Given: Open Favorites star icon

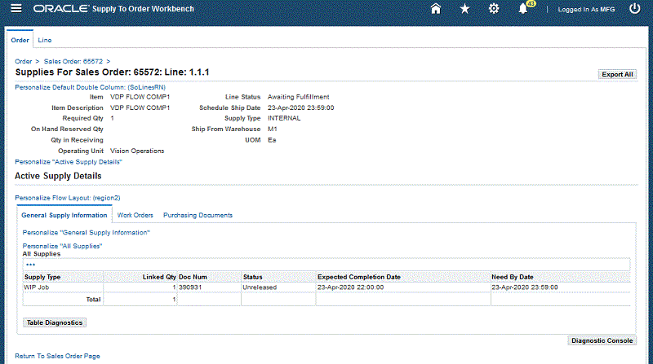Looking at the screenshot, I should click(464, 9).
